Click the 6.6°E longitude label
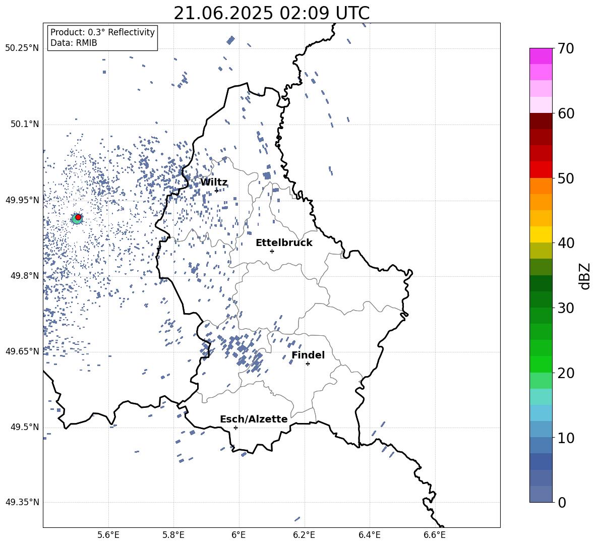 [x=435, y=535]
